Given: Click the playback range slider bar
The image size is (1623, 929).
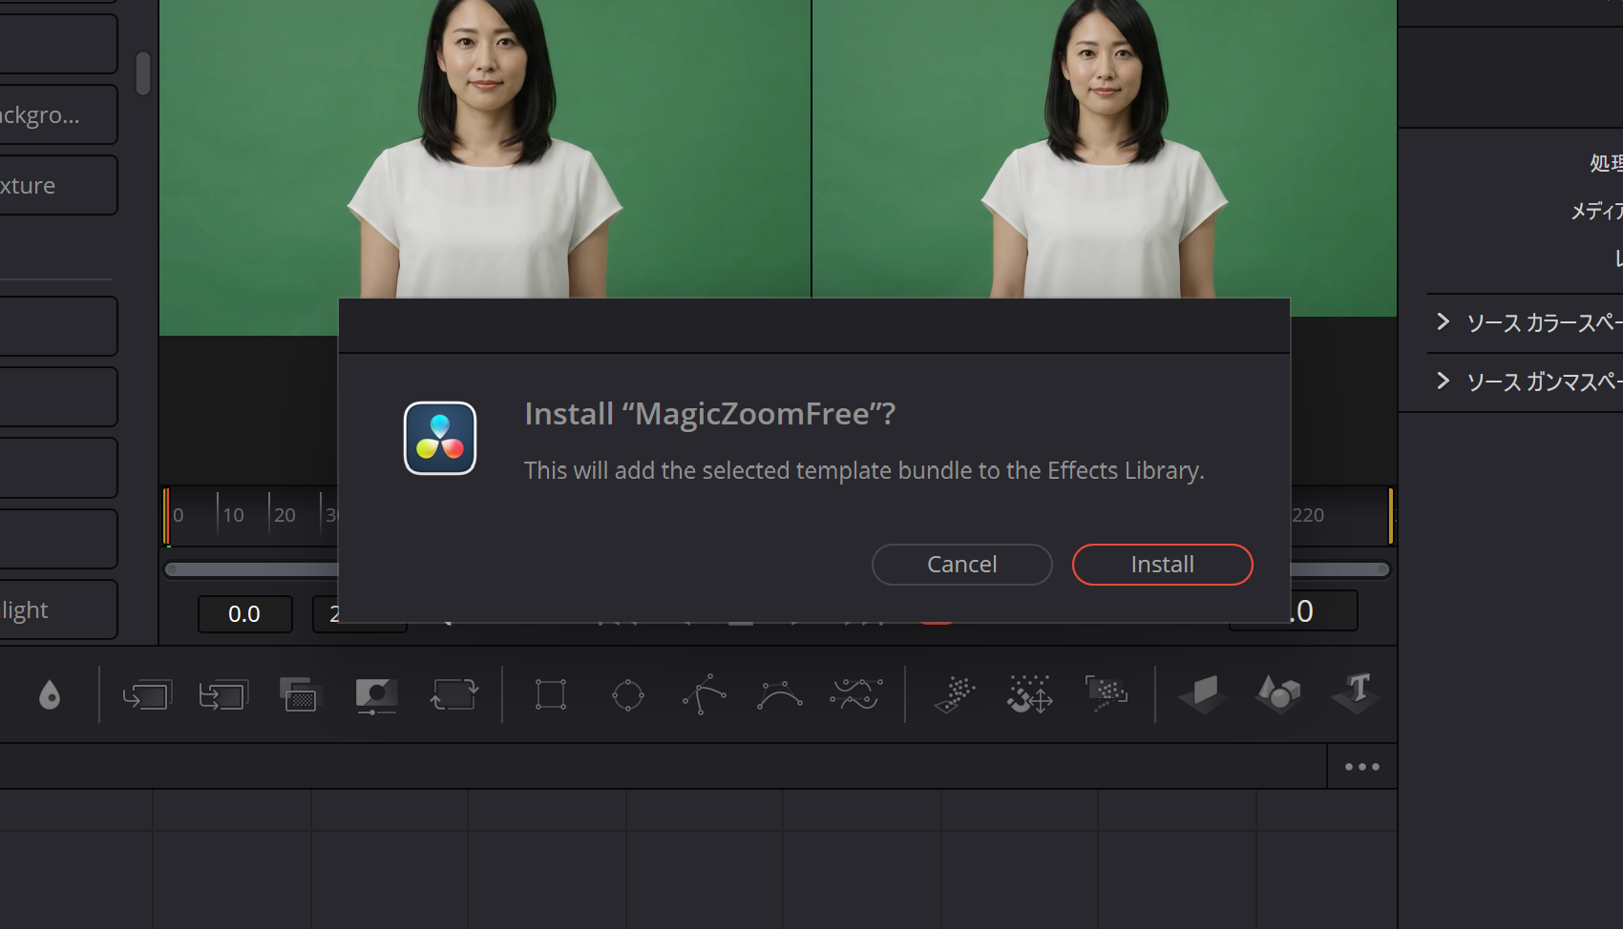Looking at the screenshot, I should click(x=252, y=569).
